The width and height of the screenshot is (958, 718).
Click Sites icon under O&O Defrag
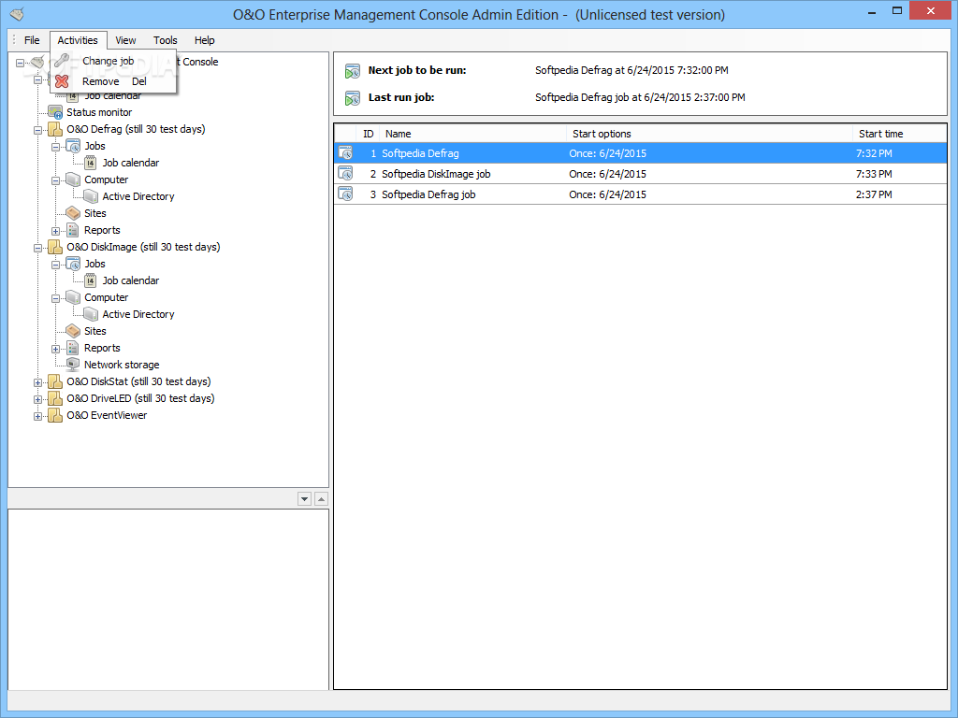pos(73,213)
